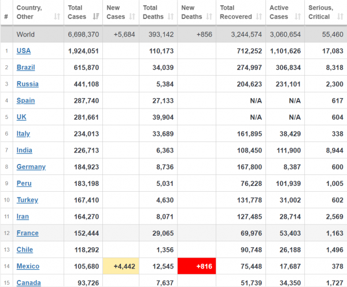Open the Brazil country link
Screen dimensions: 347x287
25,68
